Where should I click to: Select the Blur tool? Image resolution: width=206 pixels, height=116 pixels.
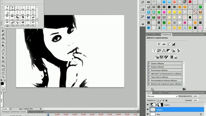[3, 42]
